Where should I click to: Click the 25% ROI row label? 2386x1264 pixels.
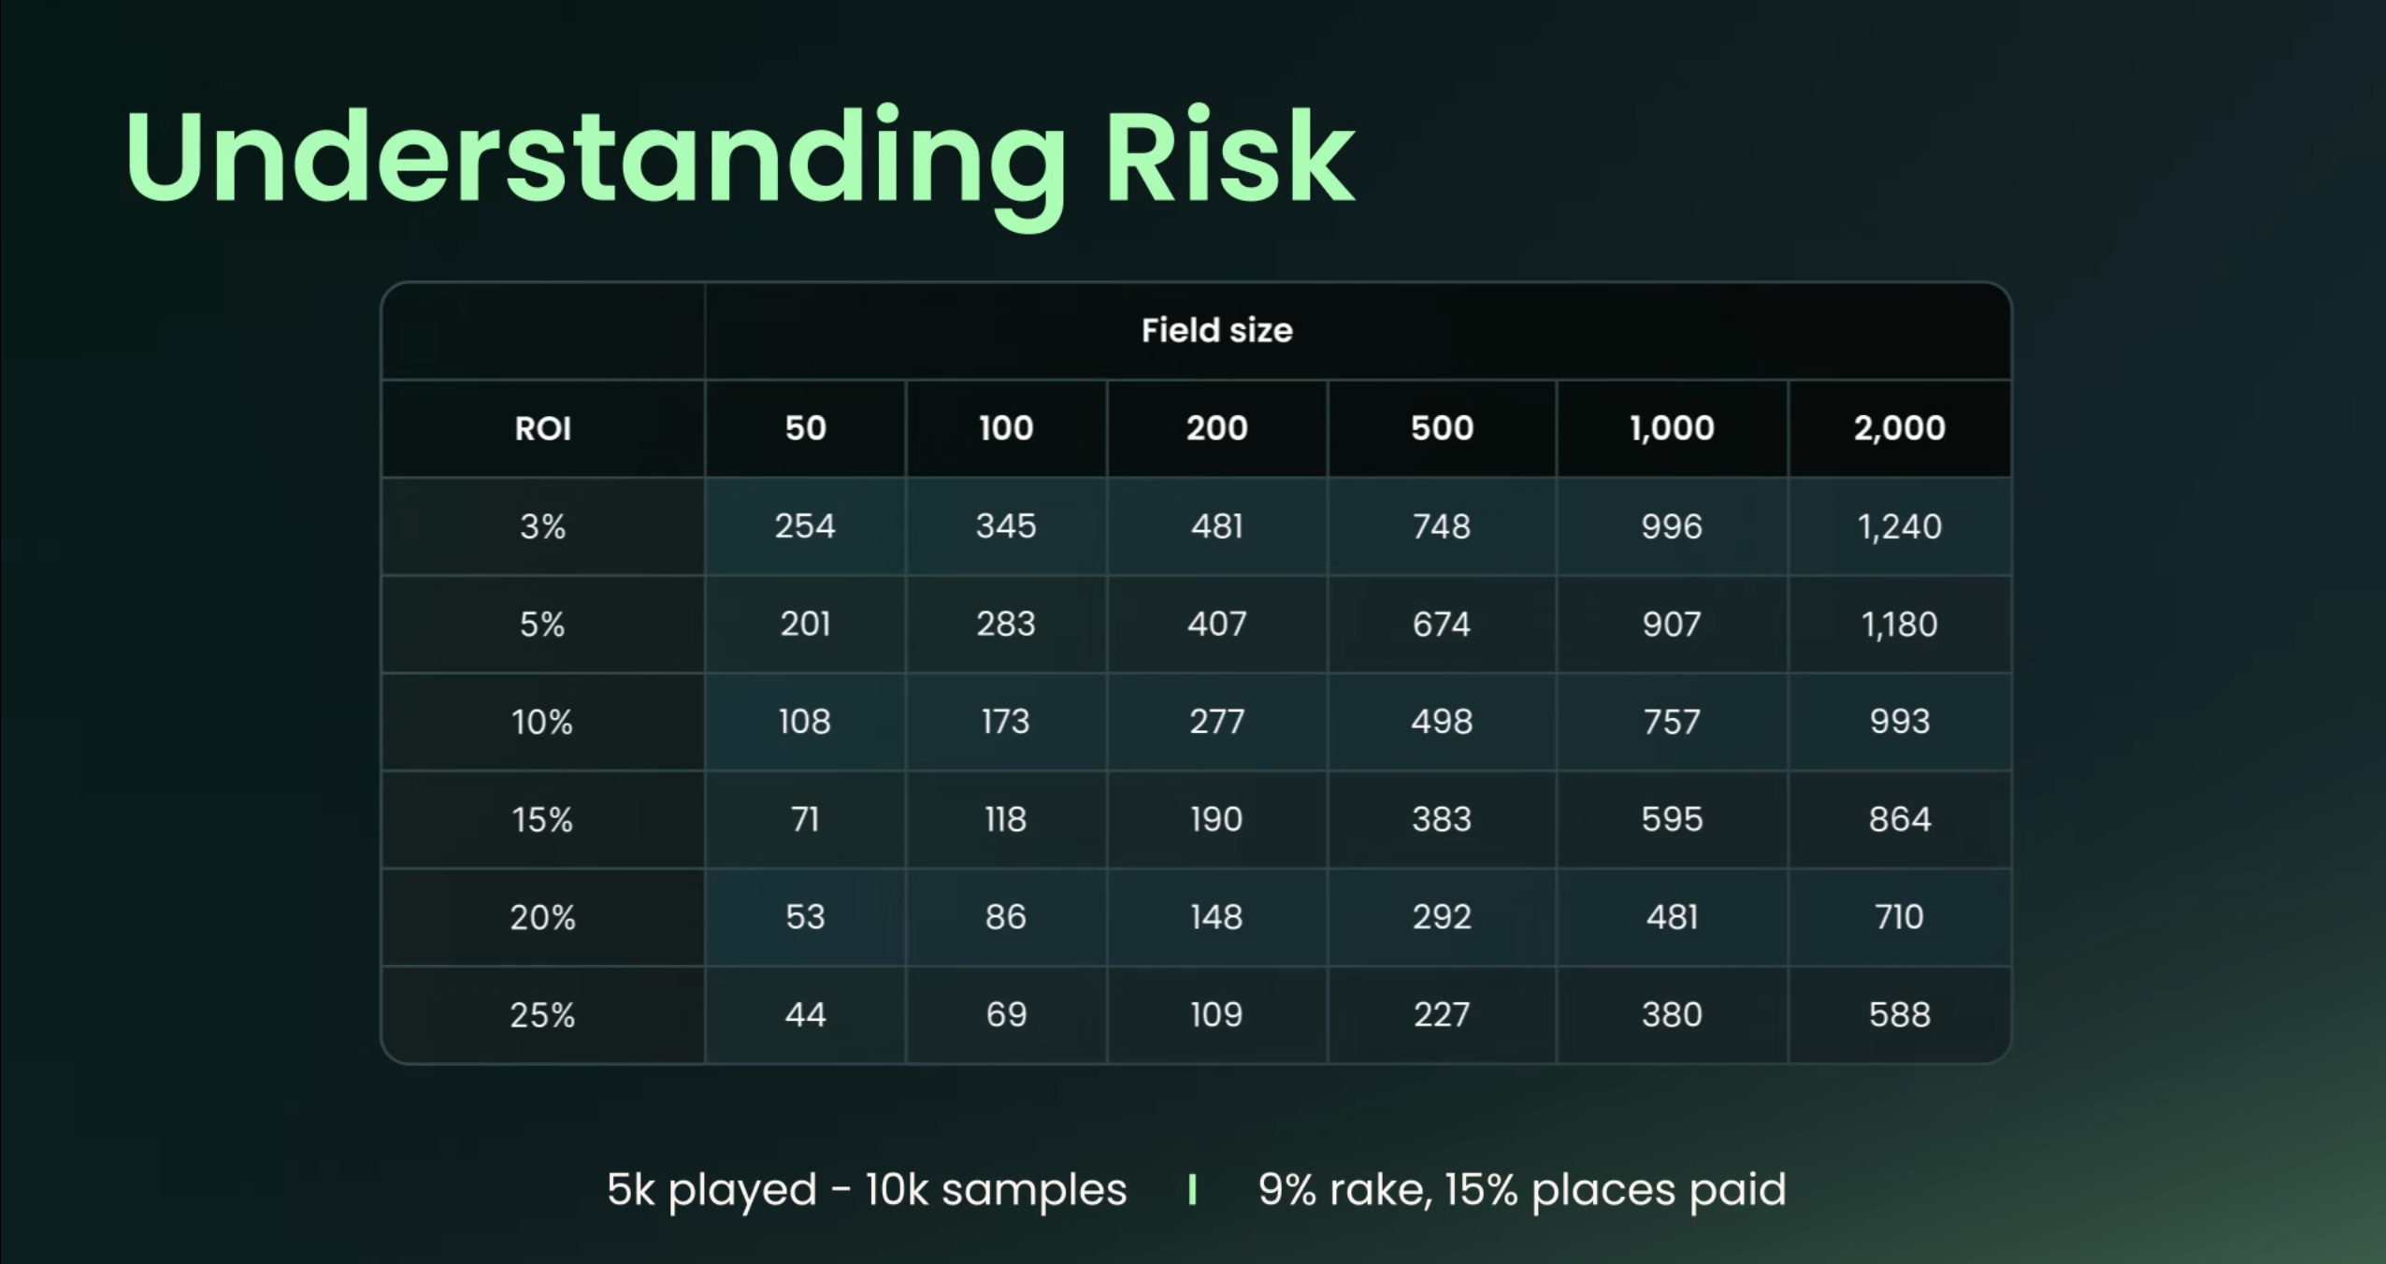542,1015
